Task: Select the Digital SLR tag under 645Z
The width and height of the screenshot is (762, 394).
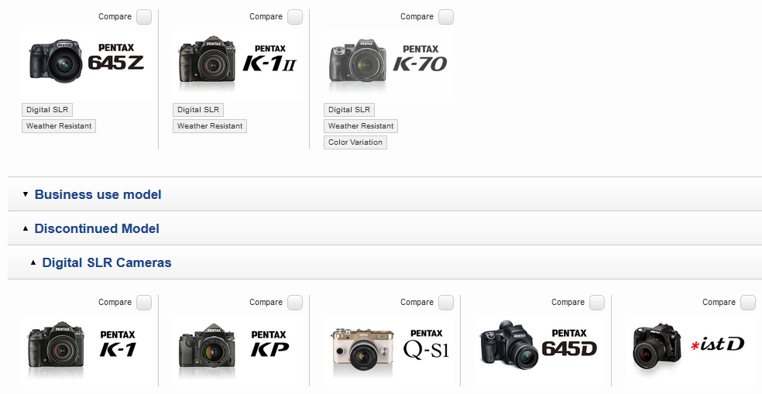Action: 47,110
